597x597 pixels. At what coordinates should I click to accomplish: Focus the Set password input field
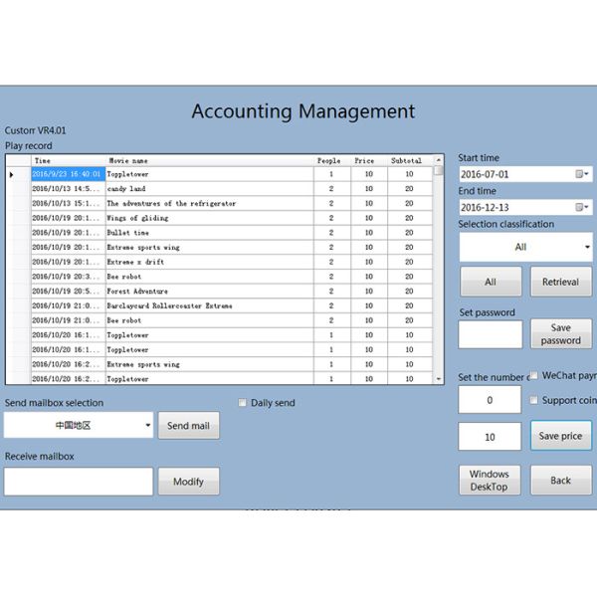[x=490, y=334]
